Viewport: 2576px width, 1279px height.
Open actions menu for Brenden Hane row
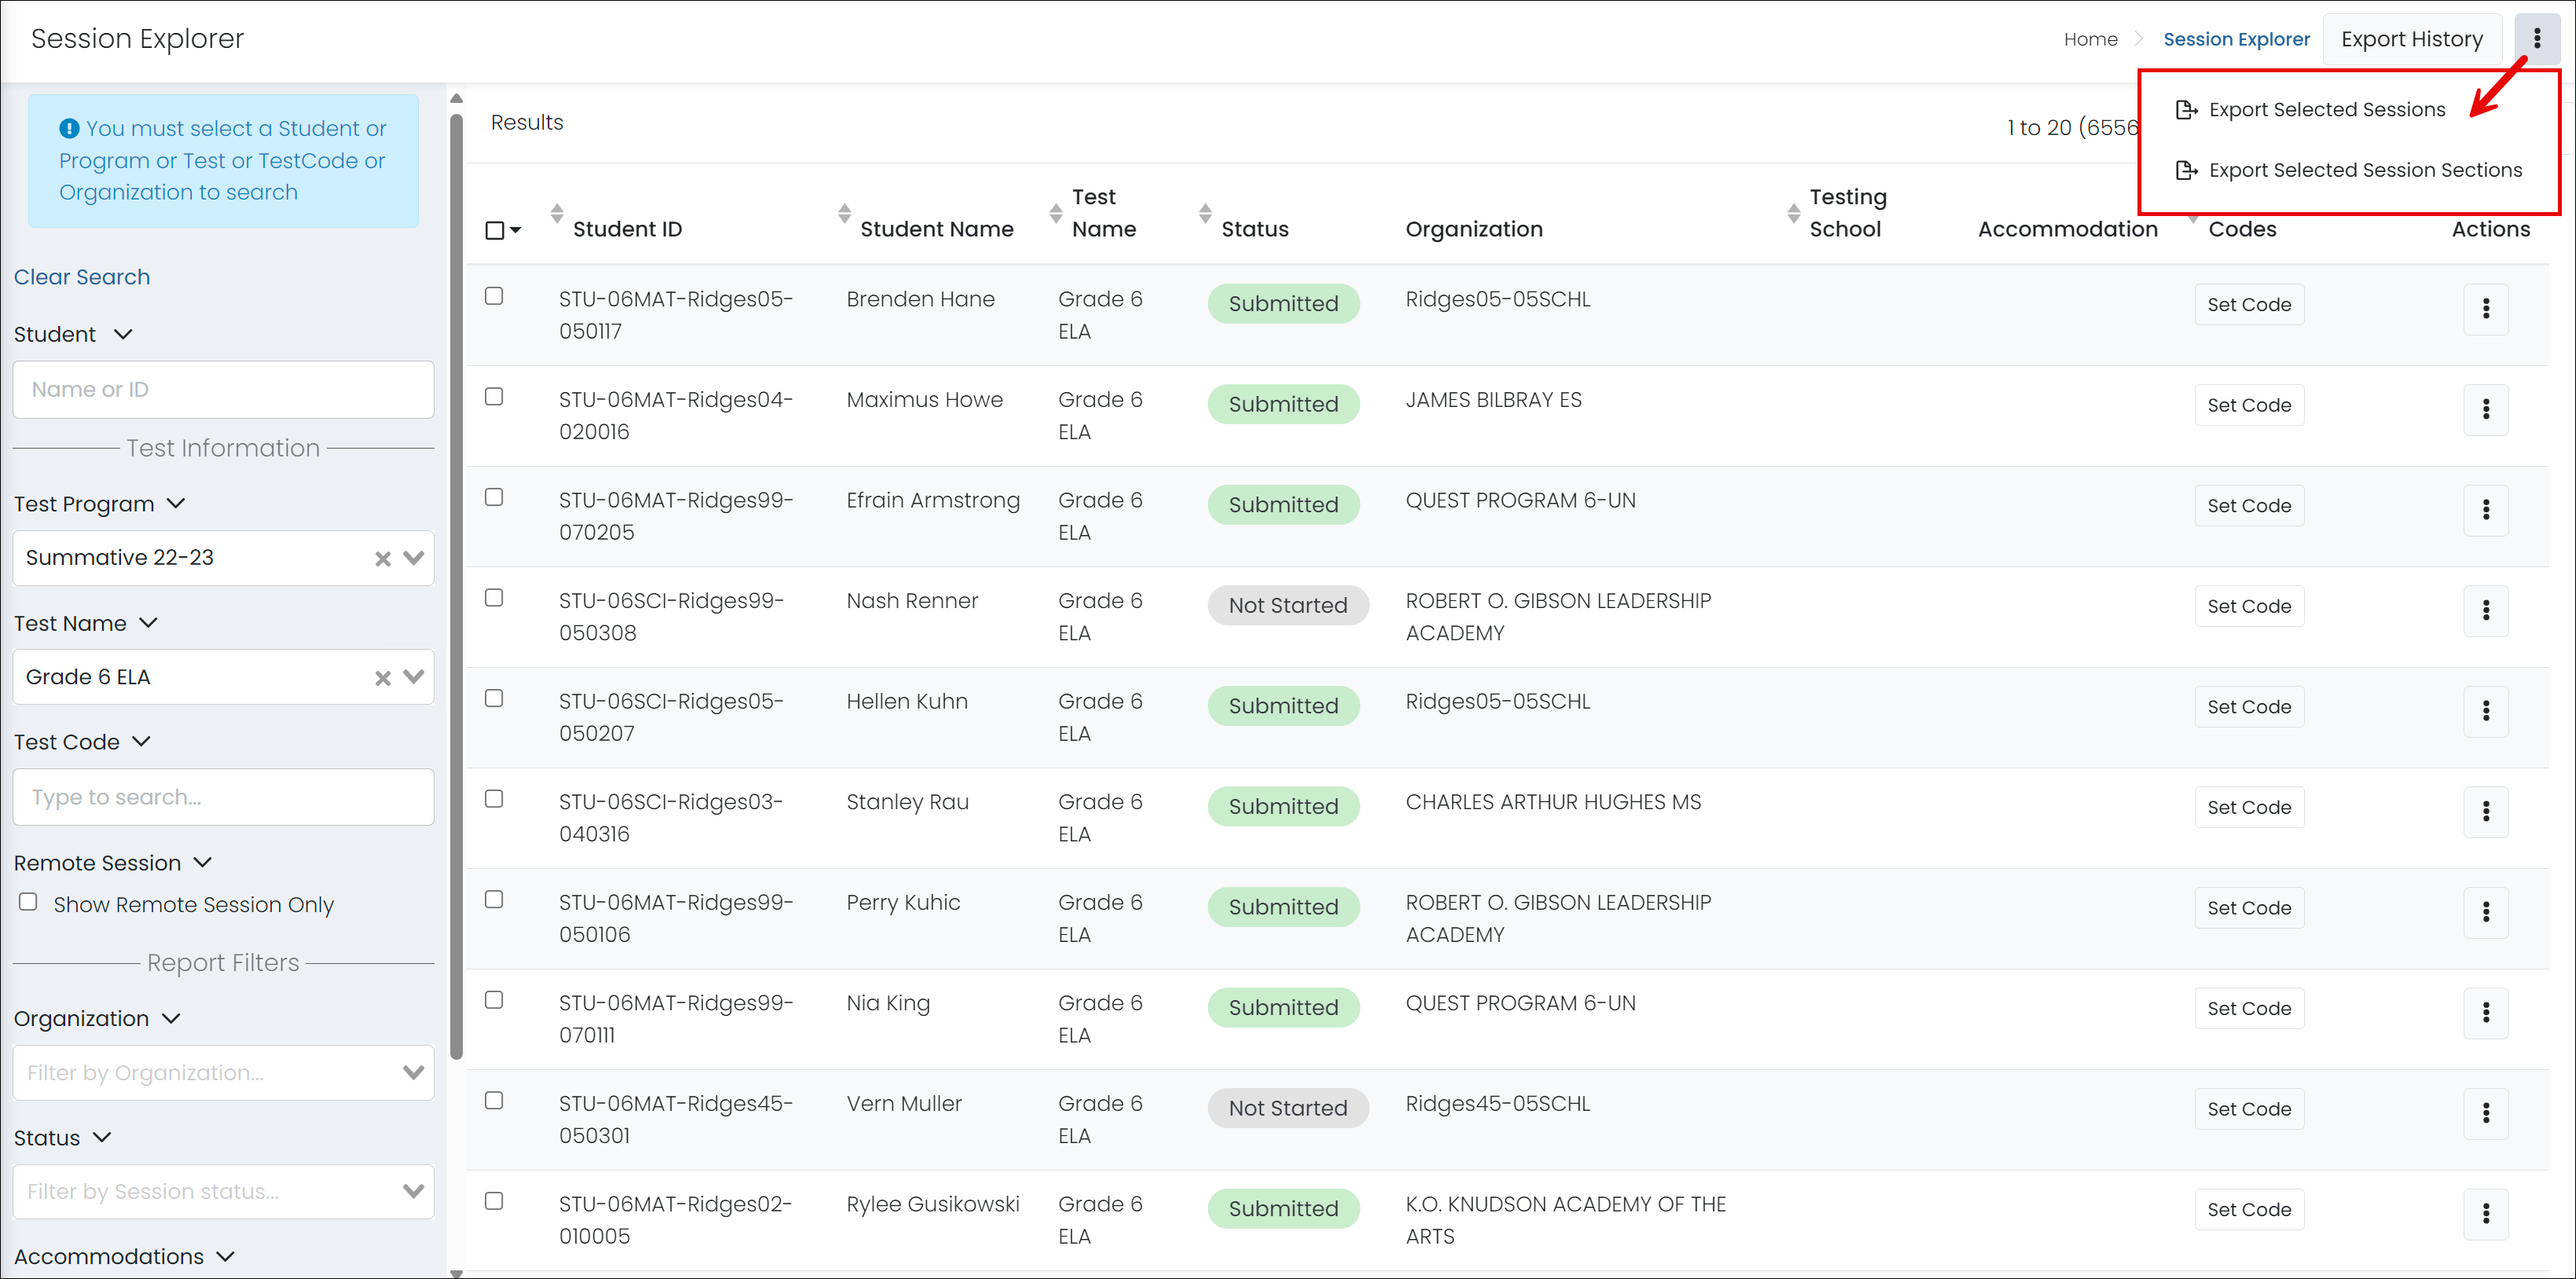coord(2486,308)
